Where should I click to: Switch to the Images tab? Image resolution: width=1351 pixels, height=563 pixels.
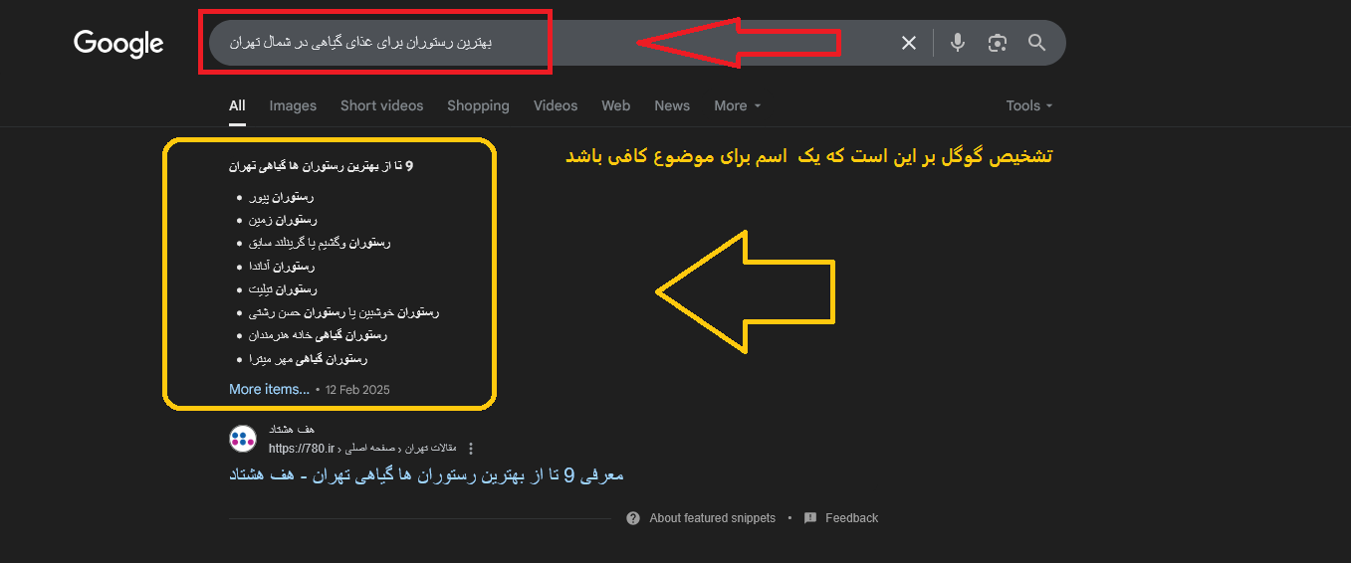click(293, 105)
